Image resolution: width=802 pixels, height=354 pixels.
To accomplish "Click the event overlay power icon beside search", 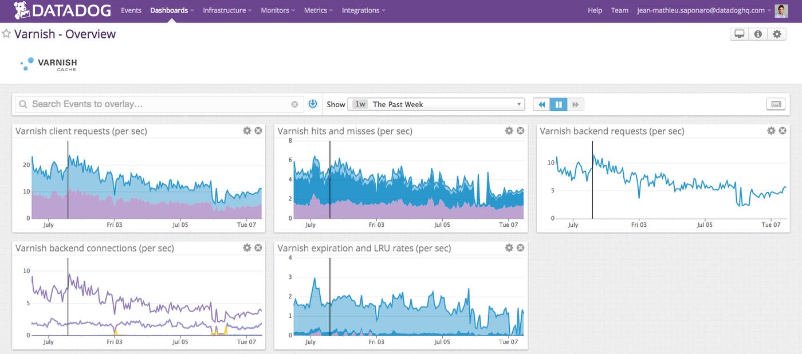I will coord(313,104).
